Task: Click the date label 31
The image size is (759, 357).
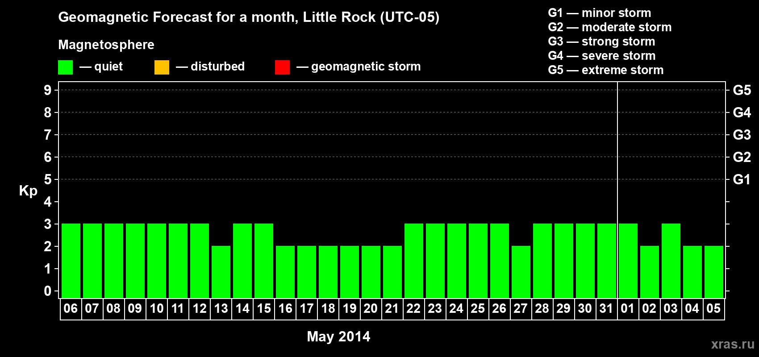Action: [606, 308]
